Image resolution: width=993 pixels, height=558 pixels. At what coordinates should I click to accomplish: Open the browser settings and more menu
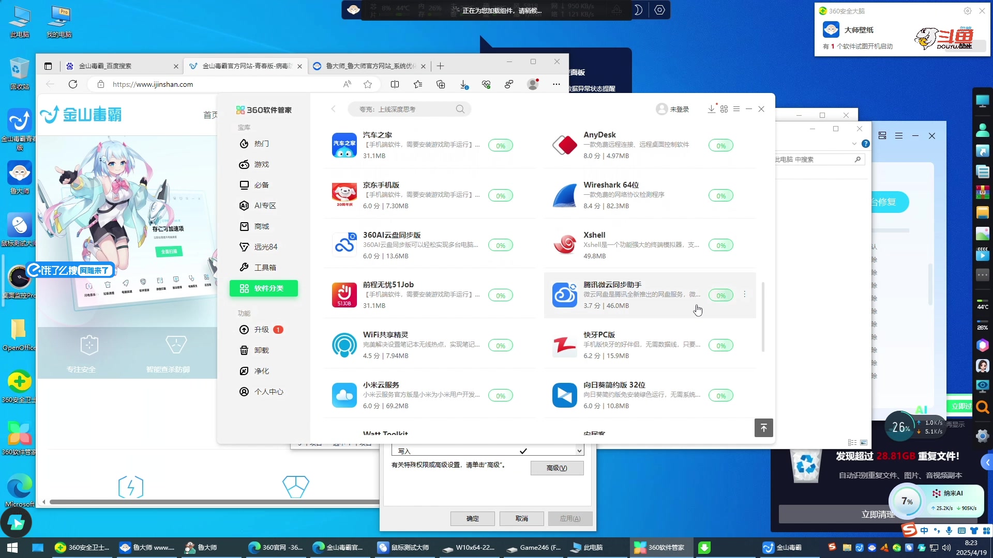pos(556,84)
